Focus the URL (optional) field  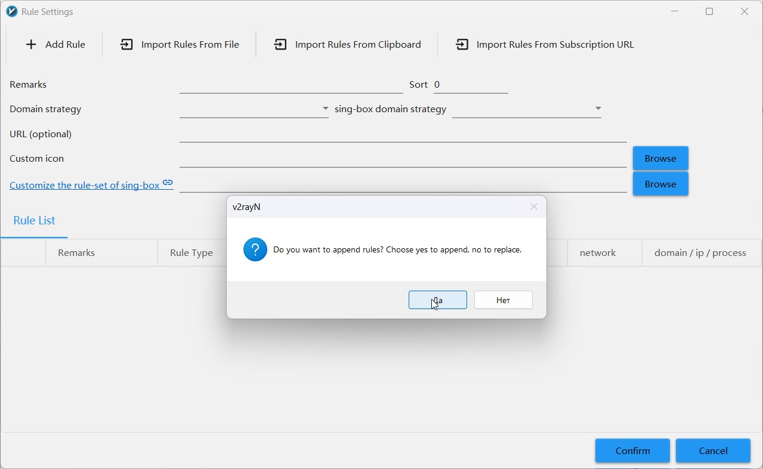(403, 134)
